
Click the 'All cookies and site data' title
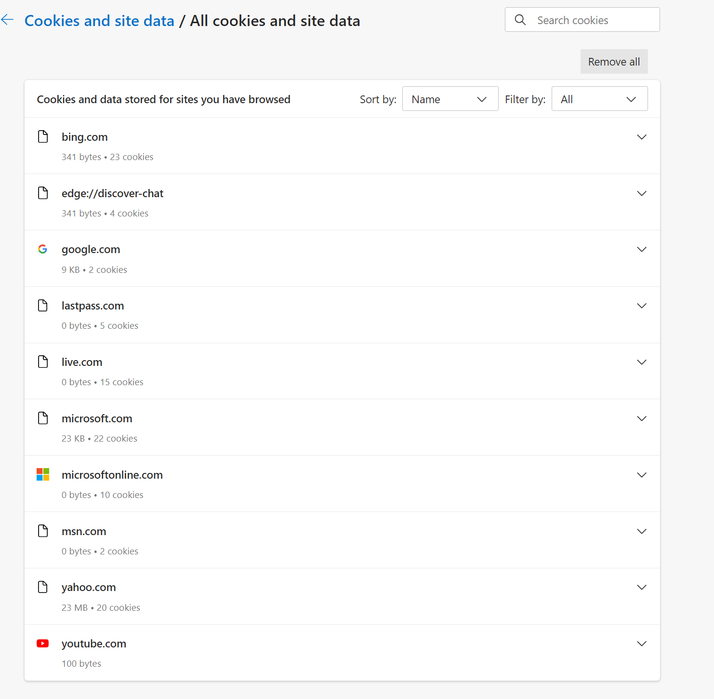[x=275, y=21]
